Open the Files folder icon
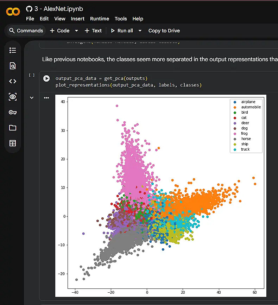 (x=13, y=128)
